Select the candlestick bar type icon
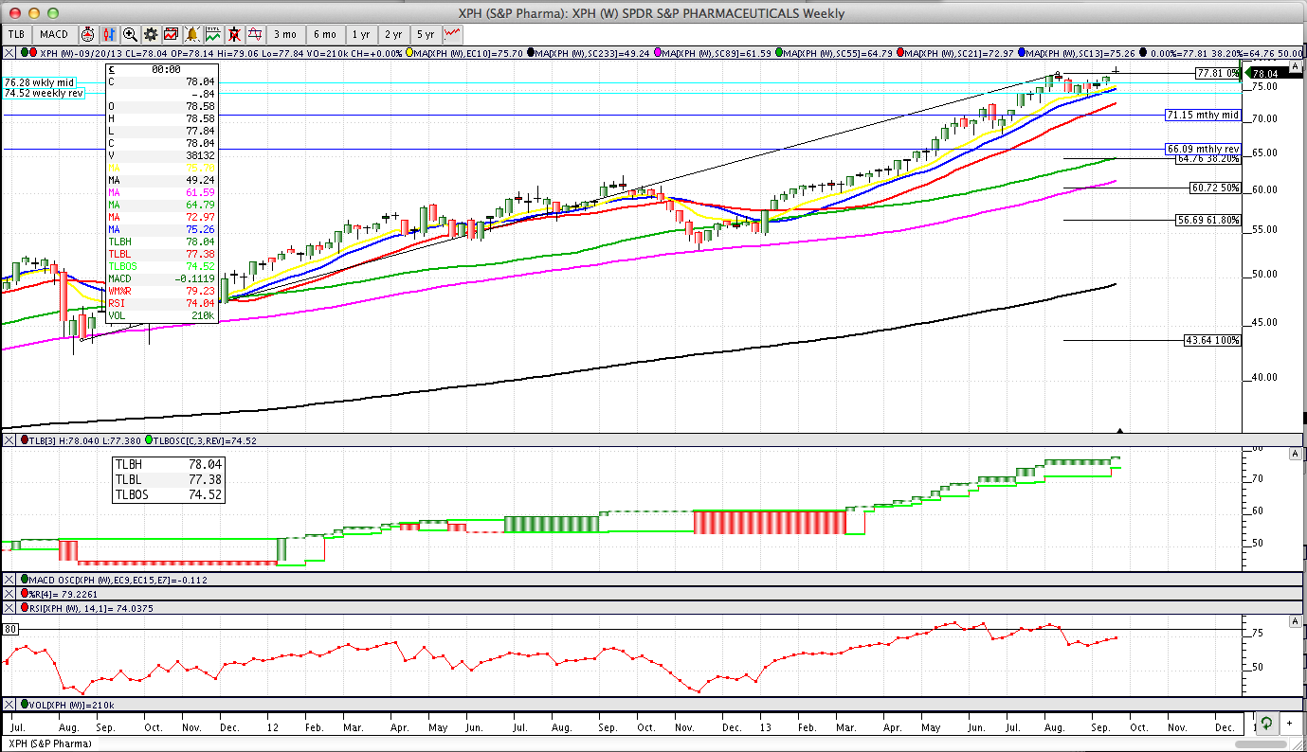1307x752 pixels. [x=109, y=34]
